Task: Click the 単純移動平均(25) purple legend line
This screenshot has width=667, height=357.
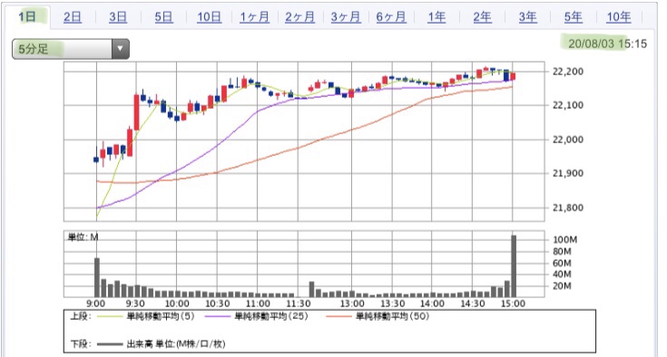Action: click(x=218, y=316)
